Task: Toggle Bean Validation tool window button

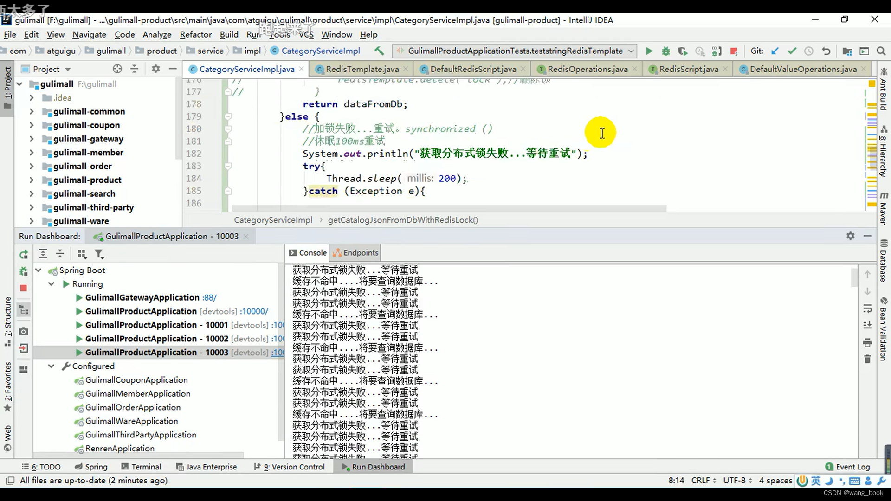Action: pos(884,329)
